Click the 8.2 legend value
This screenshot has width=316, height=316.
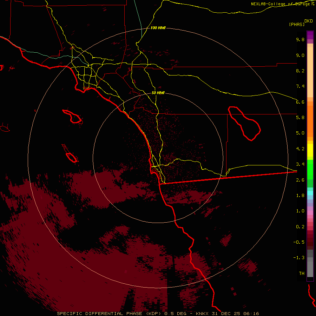[300, 71]
